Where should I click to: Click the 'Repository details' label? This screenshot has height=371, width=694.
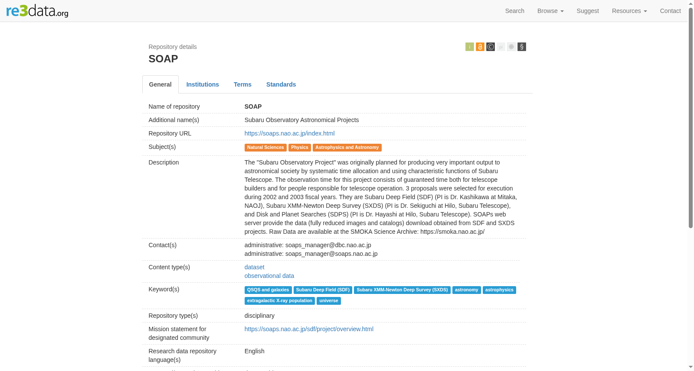coord(173,47)
